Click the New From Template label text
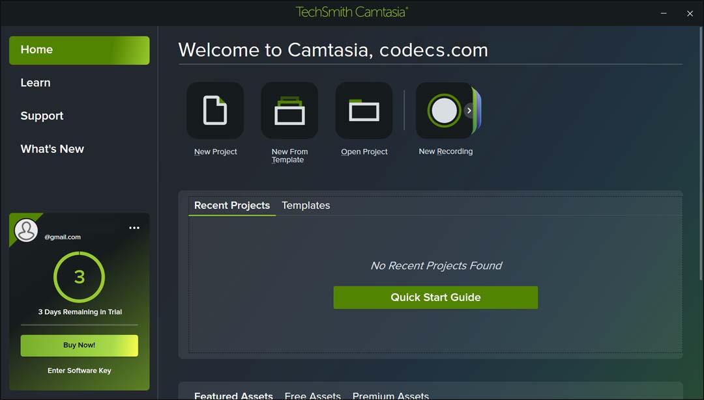The width and height of the screenshot is (704, 400). point(289,156)
